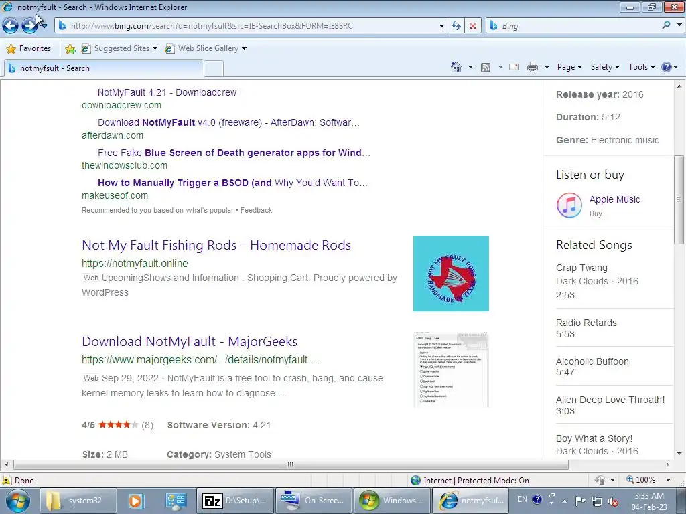Expand the Print dropdown arrow
This screenshot has height=514, width=686.
(x=547, y=67)
